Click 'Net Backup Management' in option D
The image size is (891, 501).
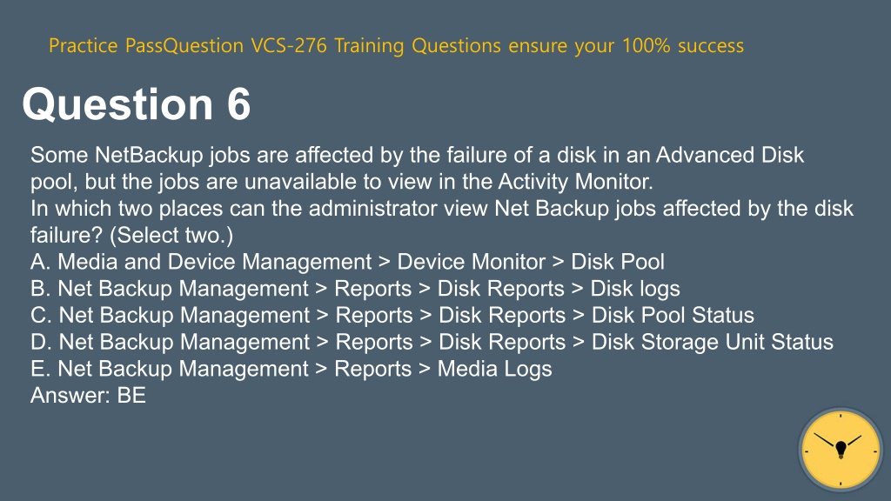coord(184,342)
